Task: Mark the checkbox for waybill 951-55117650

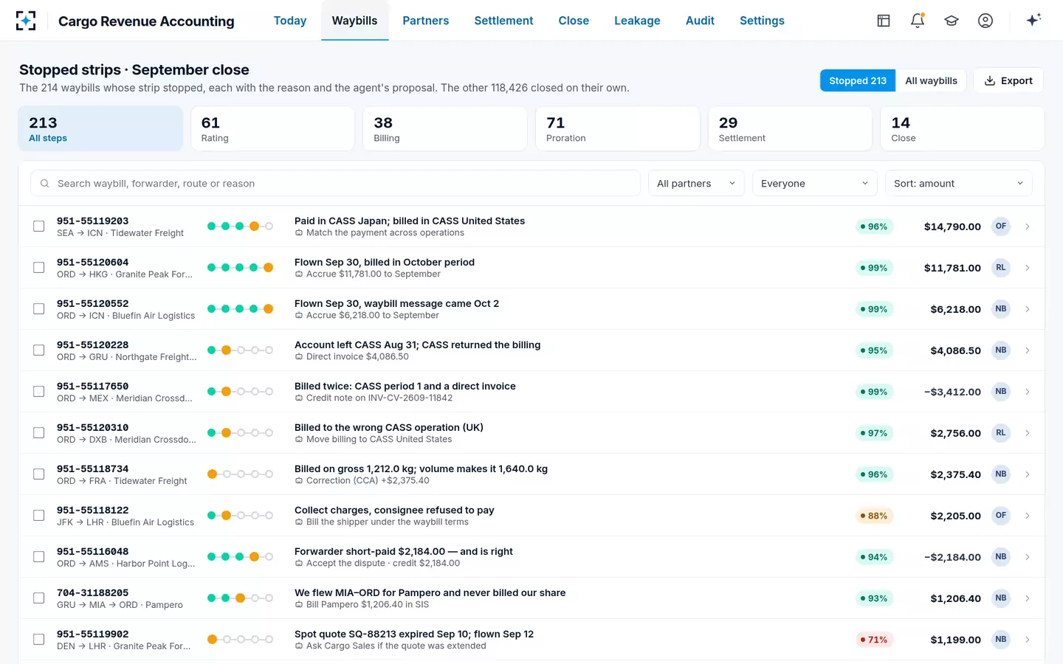Action: click(39, 392)
